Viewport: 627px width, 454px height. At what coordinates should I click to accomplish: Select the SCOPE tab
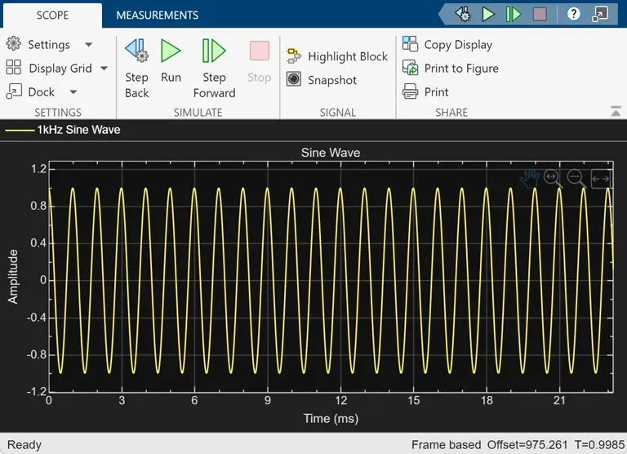pos(52,16)
